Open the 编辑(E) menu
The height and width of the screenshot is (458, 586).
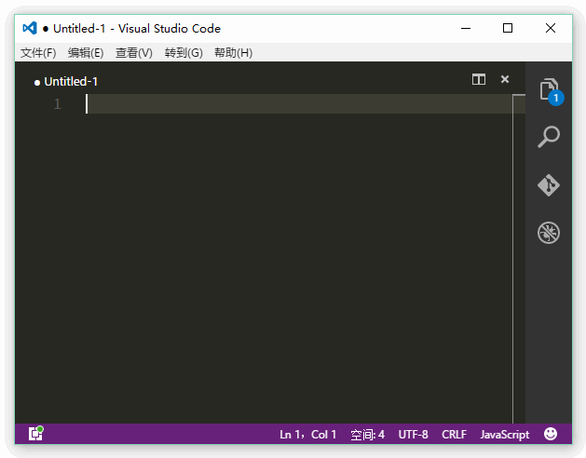[x=86, y=53]
